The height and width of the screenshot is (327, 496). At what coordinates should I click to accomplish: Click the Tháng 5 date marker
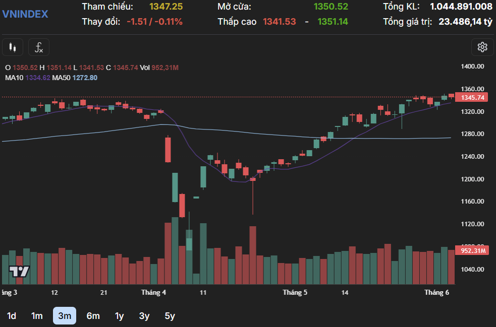(295, 292)
